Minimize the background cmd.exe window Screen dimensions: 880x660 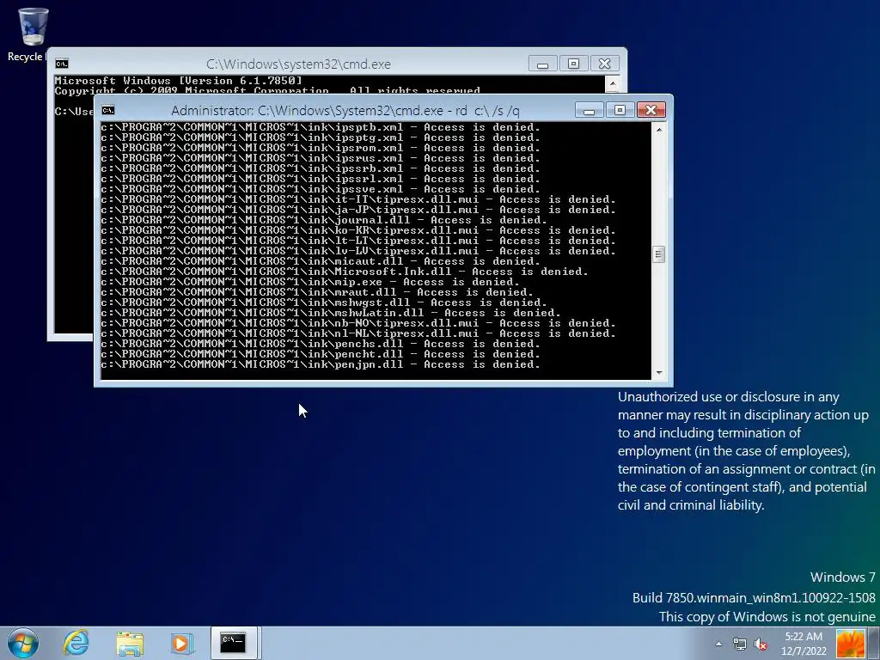[543, 64]
